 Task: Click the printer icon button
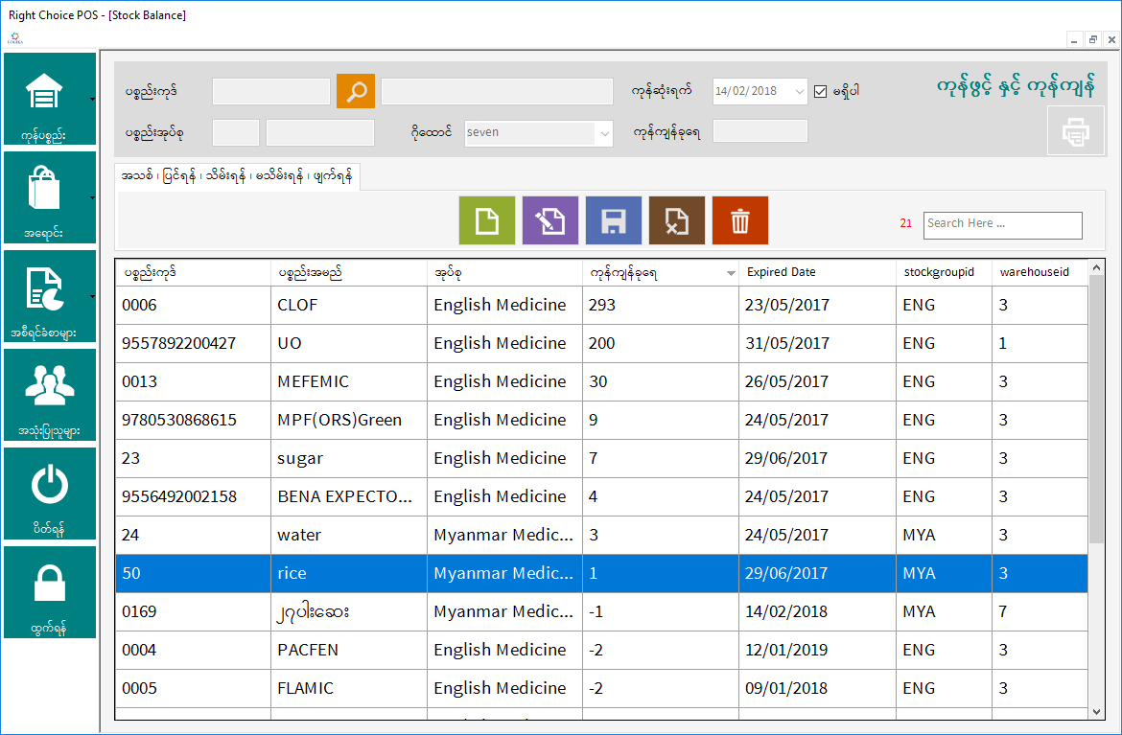(x=1076, y=131)
